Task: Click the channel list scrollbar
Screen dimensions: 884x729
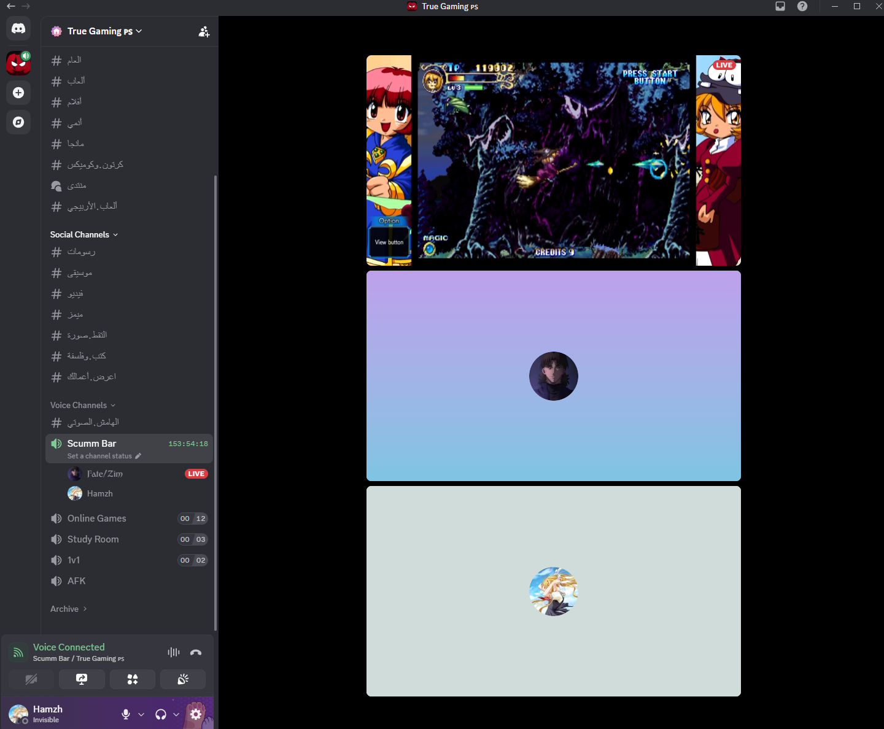Action: coord(215,403)
